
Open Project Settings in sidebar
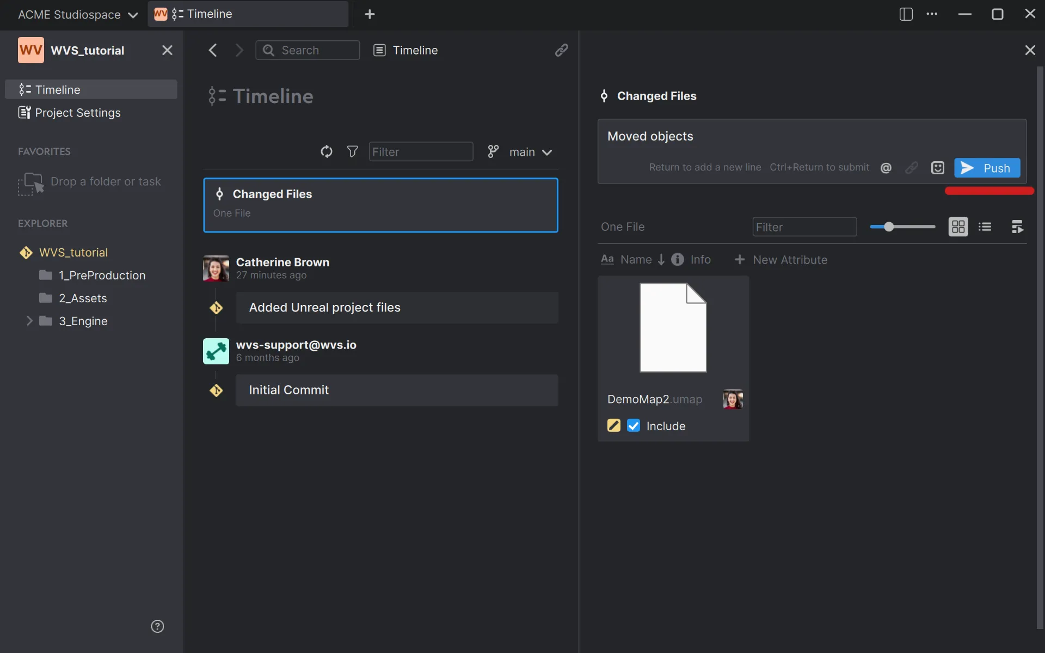coord(78,113)
